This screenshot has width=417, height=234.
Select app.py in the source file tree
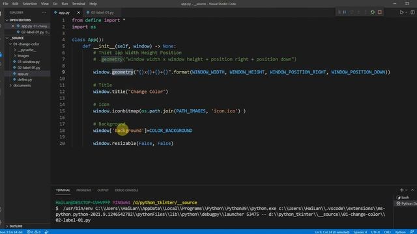[23, 73]
